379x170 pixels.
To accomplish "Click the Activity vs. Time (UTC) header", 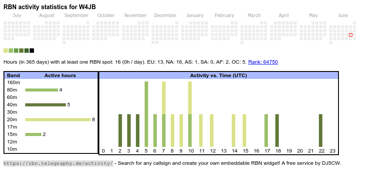I will 219,75.
